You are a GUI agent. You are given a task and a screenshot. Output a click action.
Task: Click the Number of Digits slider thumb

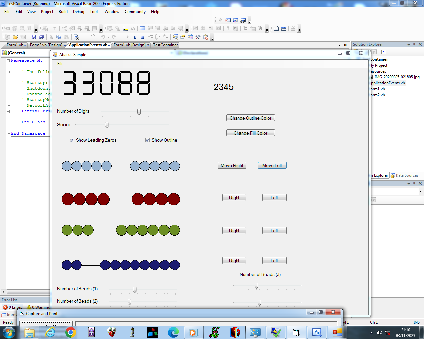[x=139, y=112]
